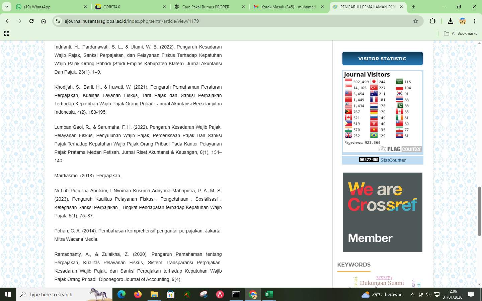Open the apps grid in bookmarks bar
The image size is (482, 301).
(6, 33)
